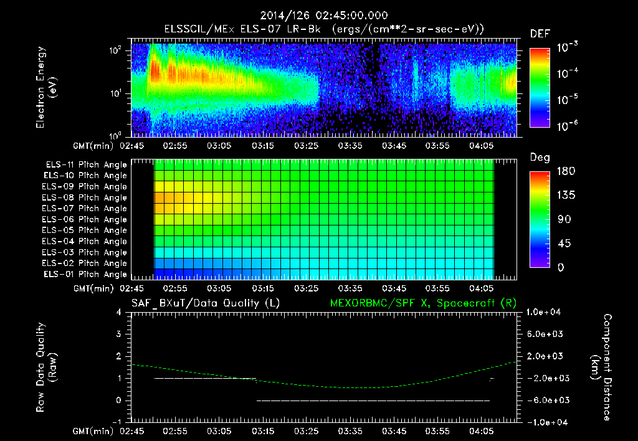
Task: Click the ELS-02 Pitch Angle row label
Action: [x=85, y=263]
